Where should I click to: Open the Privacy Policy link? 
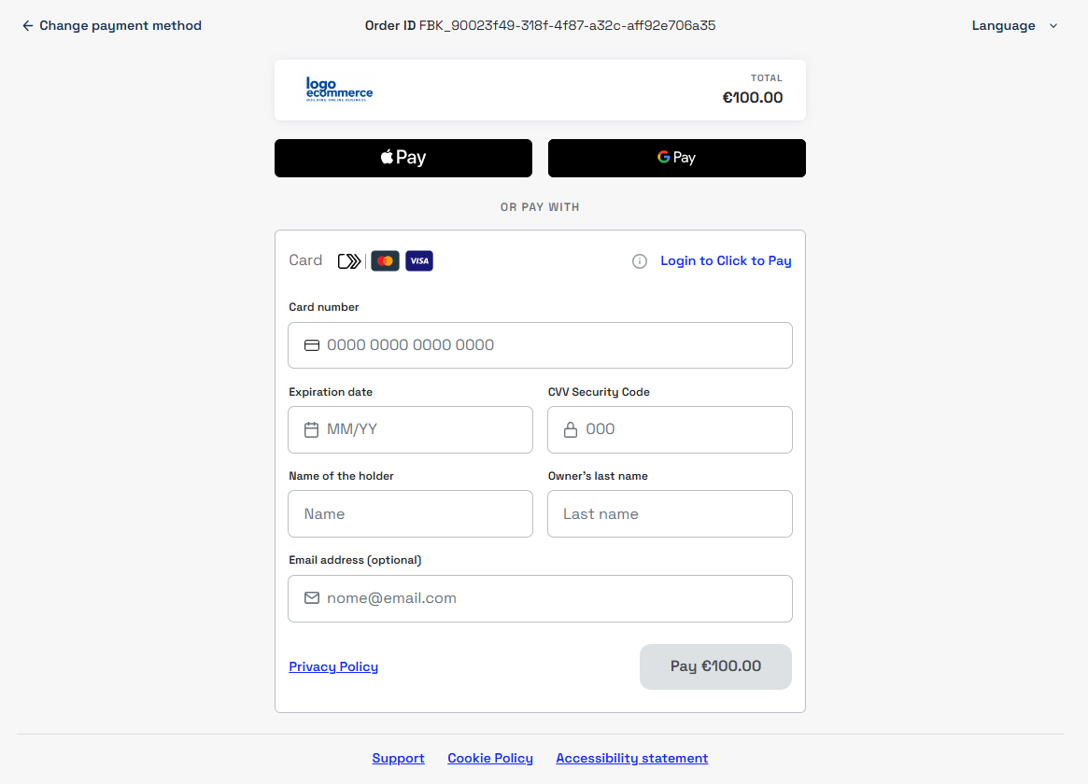point(333,666)
